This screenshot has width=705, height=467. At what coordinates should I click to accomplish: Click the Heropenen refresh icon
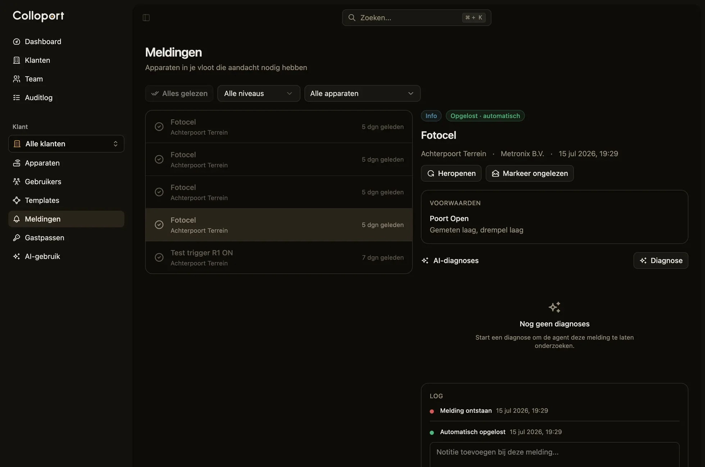click(x=431, y=174)
